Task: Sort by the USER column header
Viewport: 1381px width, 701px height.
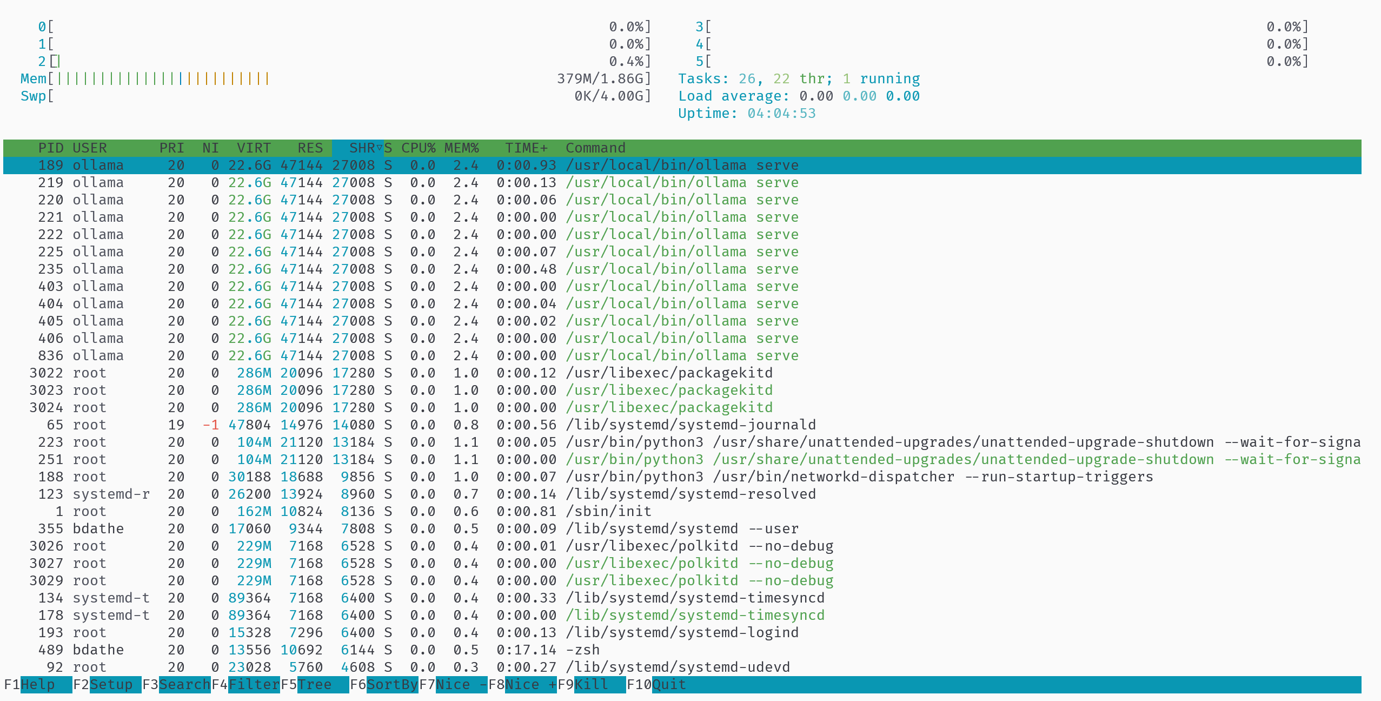Action: [x=90, y=148]
